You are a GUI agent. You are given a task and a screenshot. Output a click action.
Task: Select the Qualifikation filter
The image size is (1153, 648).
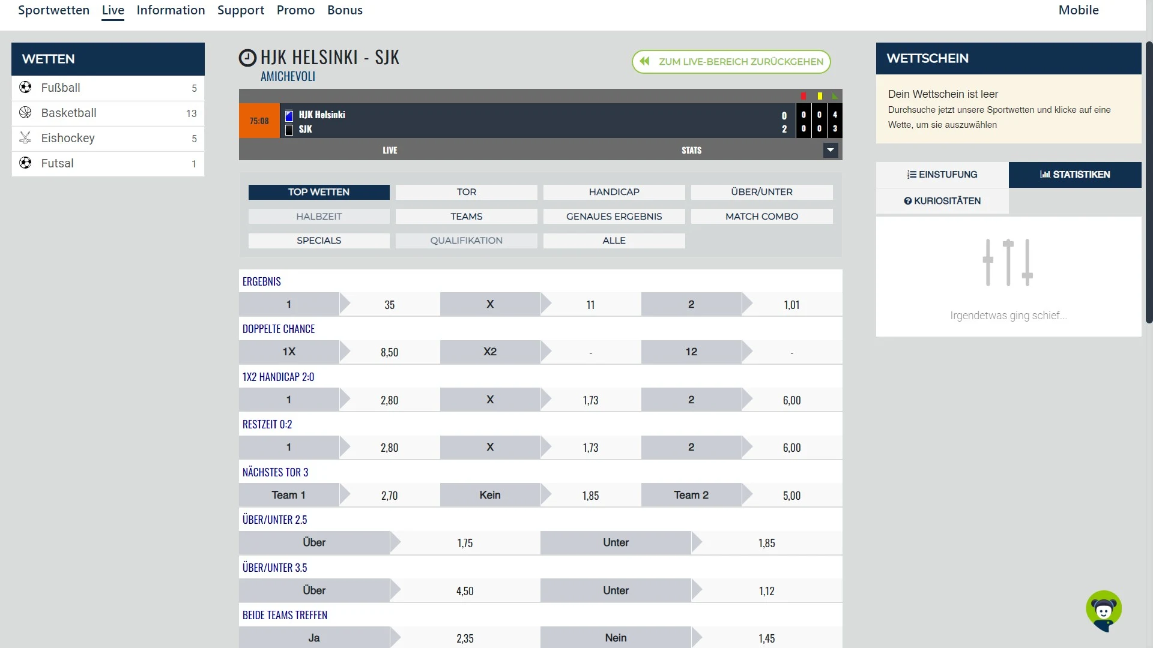[x=467, y=241]
